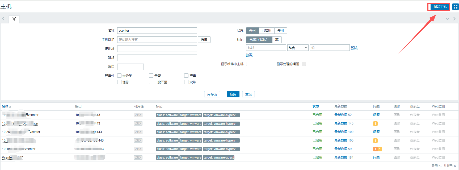
Task: Select the 停用 status option
Action: [x=281, y=31]
